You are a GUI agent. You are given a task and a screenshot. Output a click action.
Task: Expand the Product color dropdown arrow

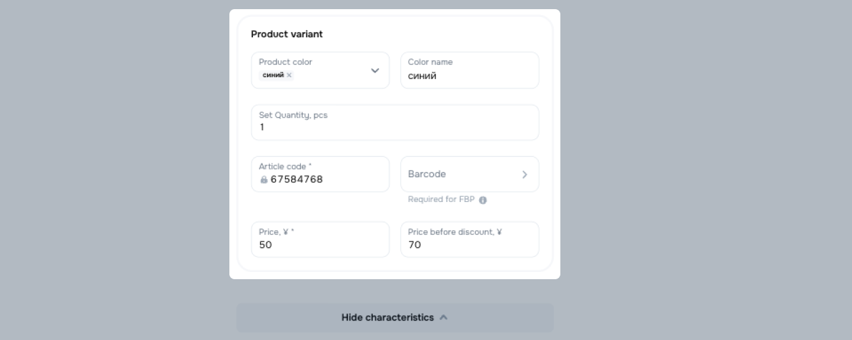coord(375,71)
